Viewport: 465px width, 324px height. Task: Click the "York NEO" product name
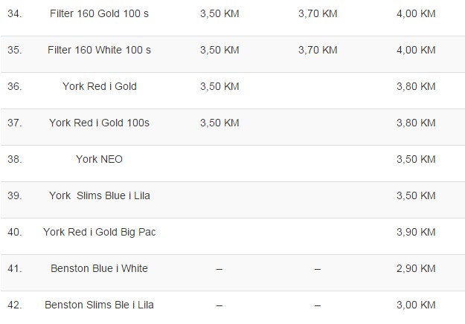pyautogui.click(x=100, y=159)
